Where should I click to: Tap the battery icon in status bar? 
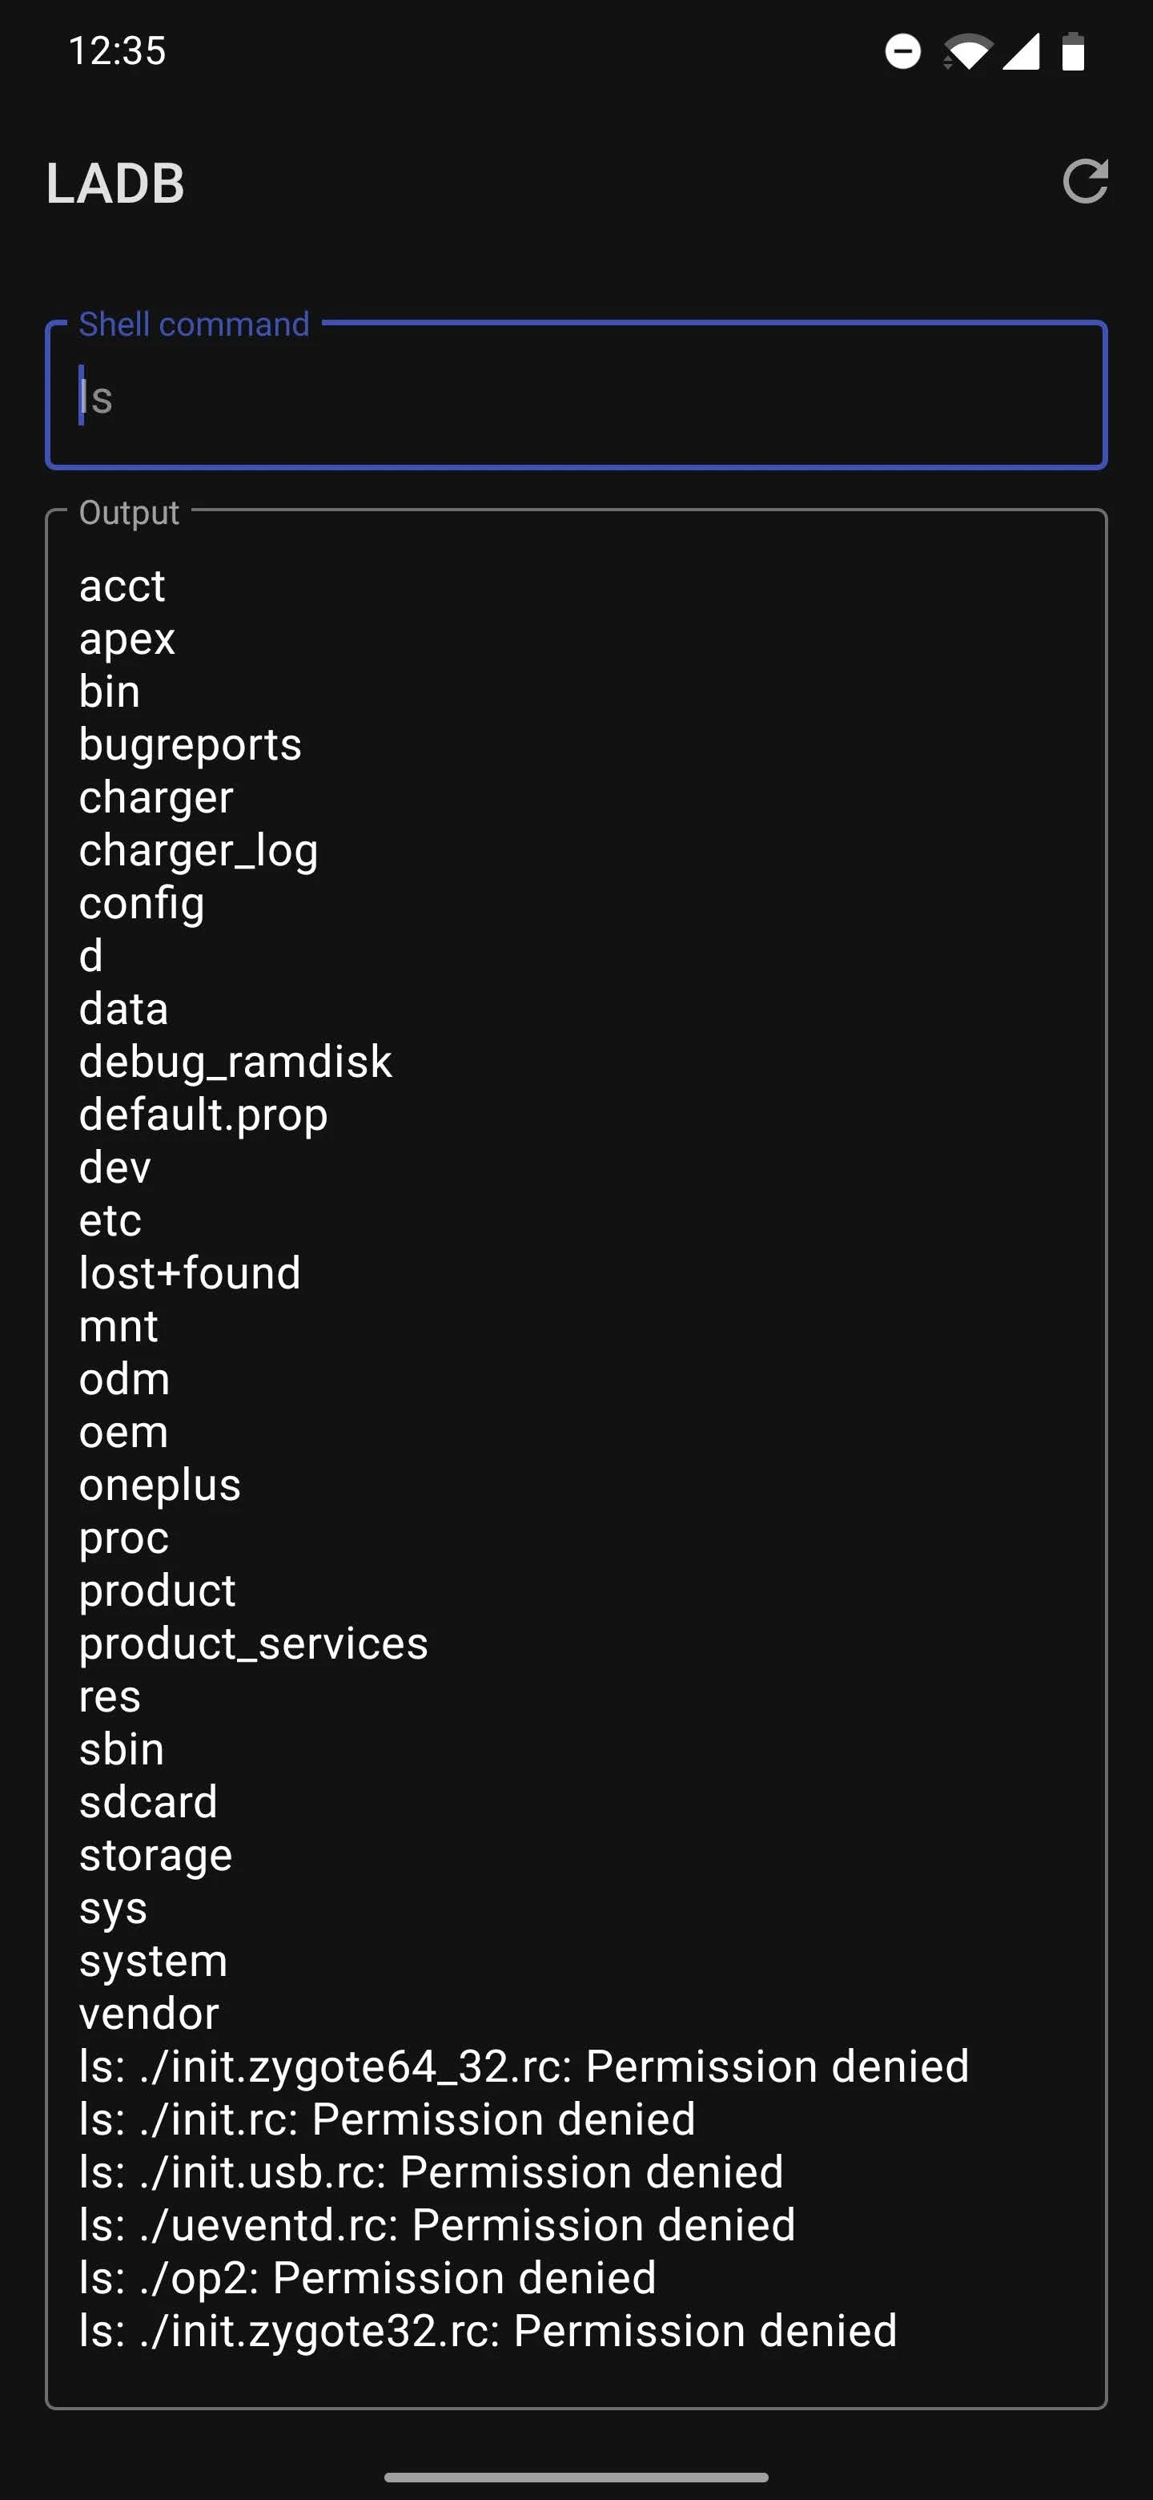[x=1072, y=51]
